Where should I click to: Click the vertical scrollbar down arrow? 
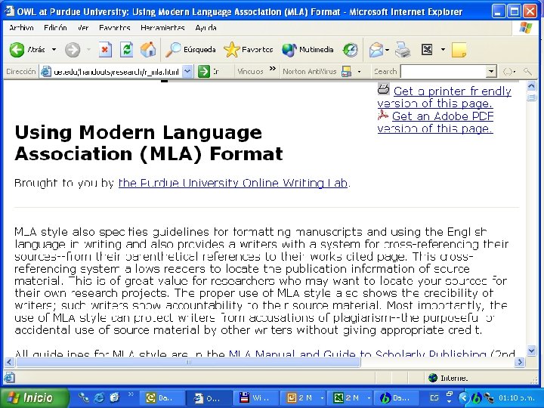coord(531,351)
